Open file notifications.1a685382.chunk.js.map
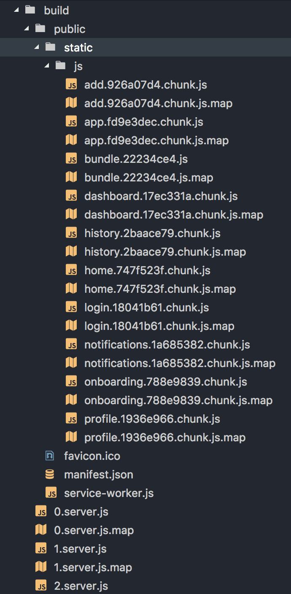 click(180, 363)
